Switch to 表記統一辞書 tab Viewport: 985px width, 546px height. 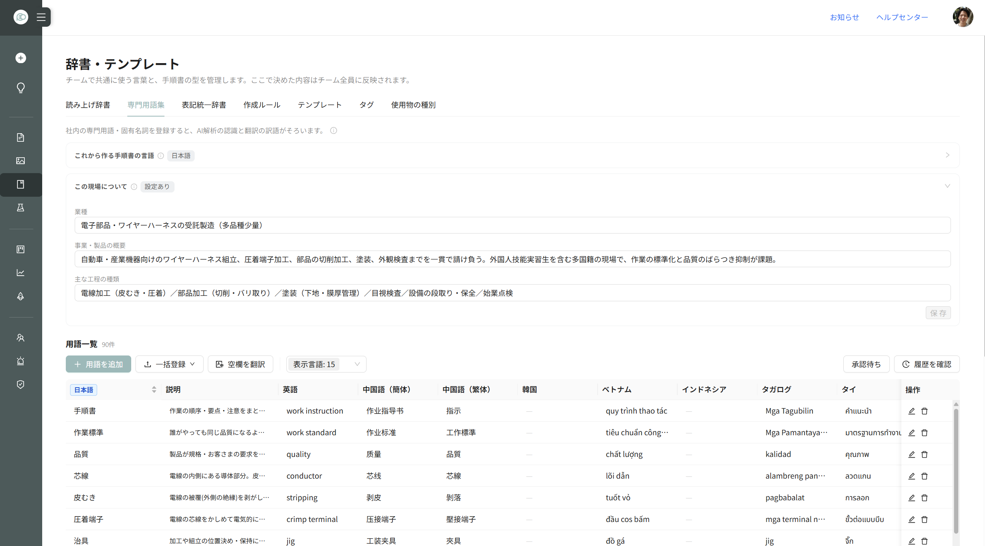(x=204, y=105)
